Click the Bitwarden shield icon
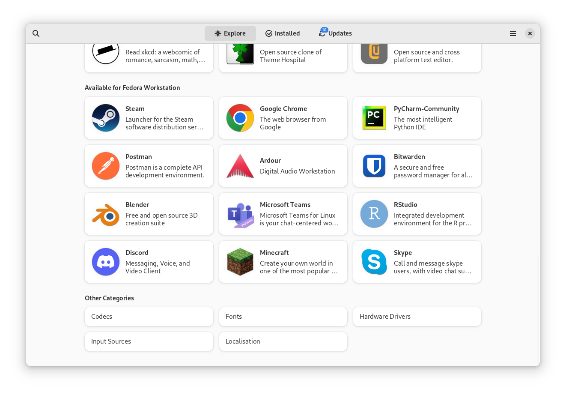The height and width of the screenshot is (395, 566). 374,166
